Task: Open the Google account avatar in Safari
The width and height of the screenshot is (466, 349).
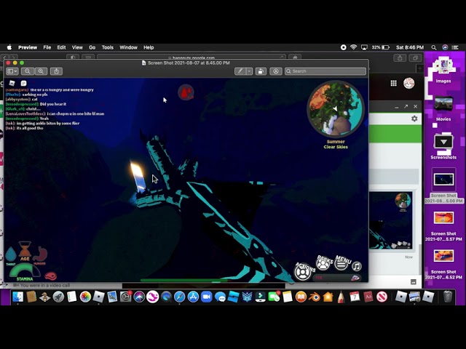Action: 409,84
